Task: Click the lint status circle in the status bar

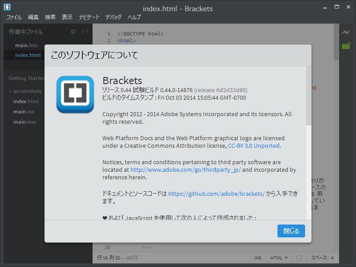Action: [x=299, y=258]
